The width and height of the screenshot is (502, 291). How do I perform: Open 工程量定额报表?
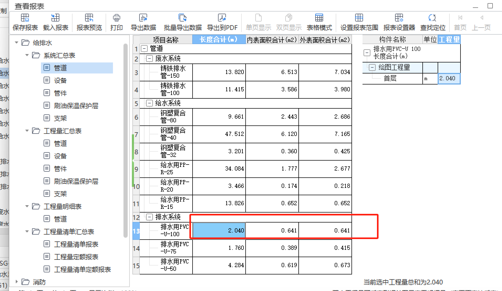pos(76,257)
